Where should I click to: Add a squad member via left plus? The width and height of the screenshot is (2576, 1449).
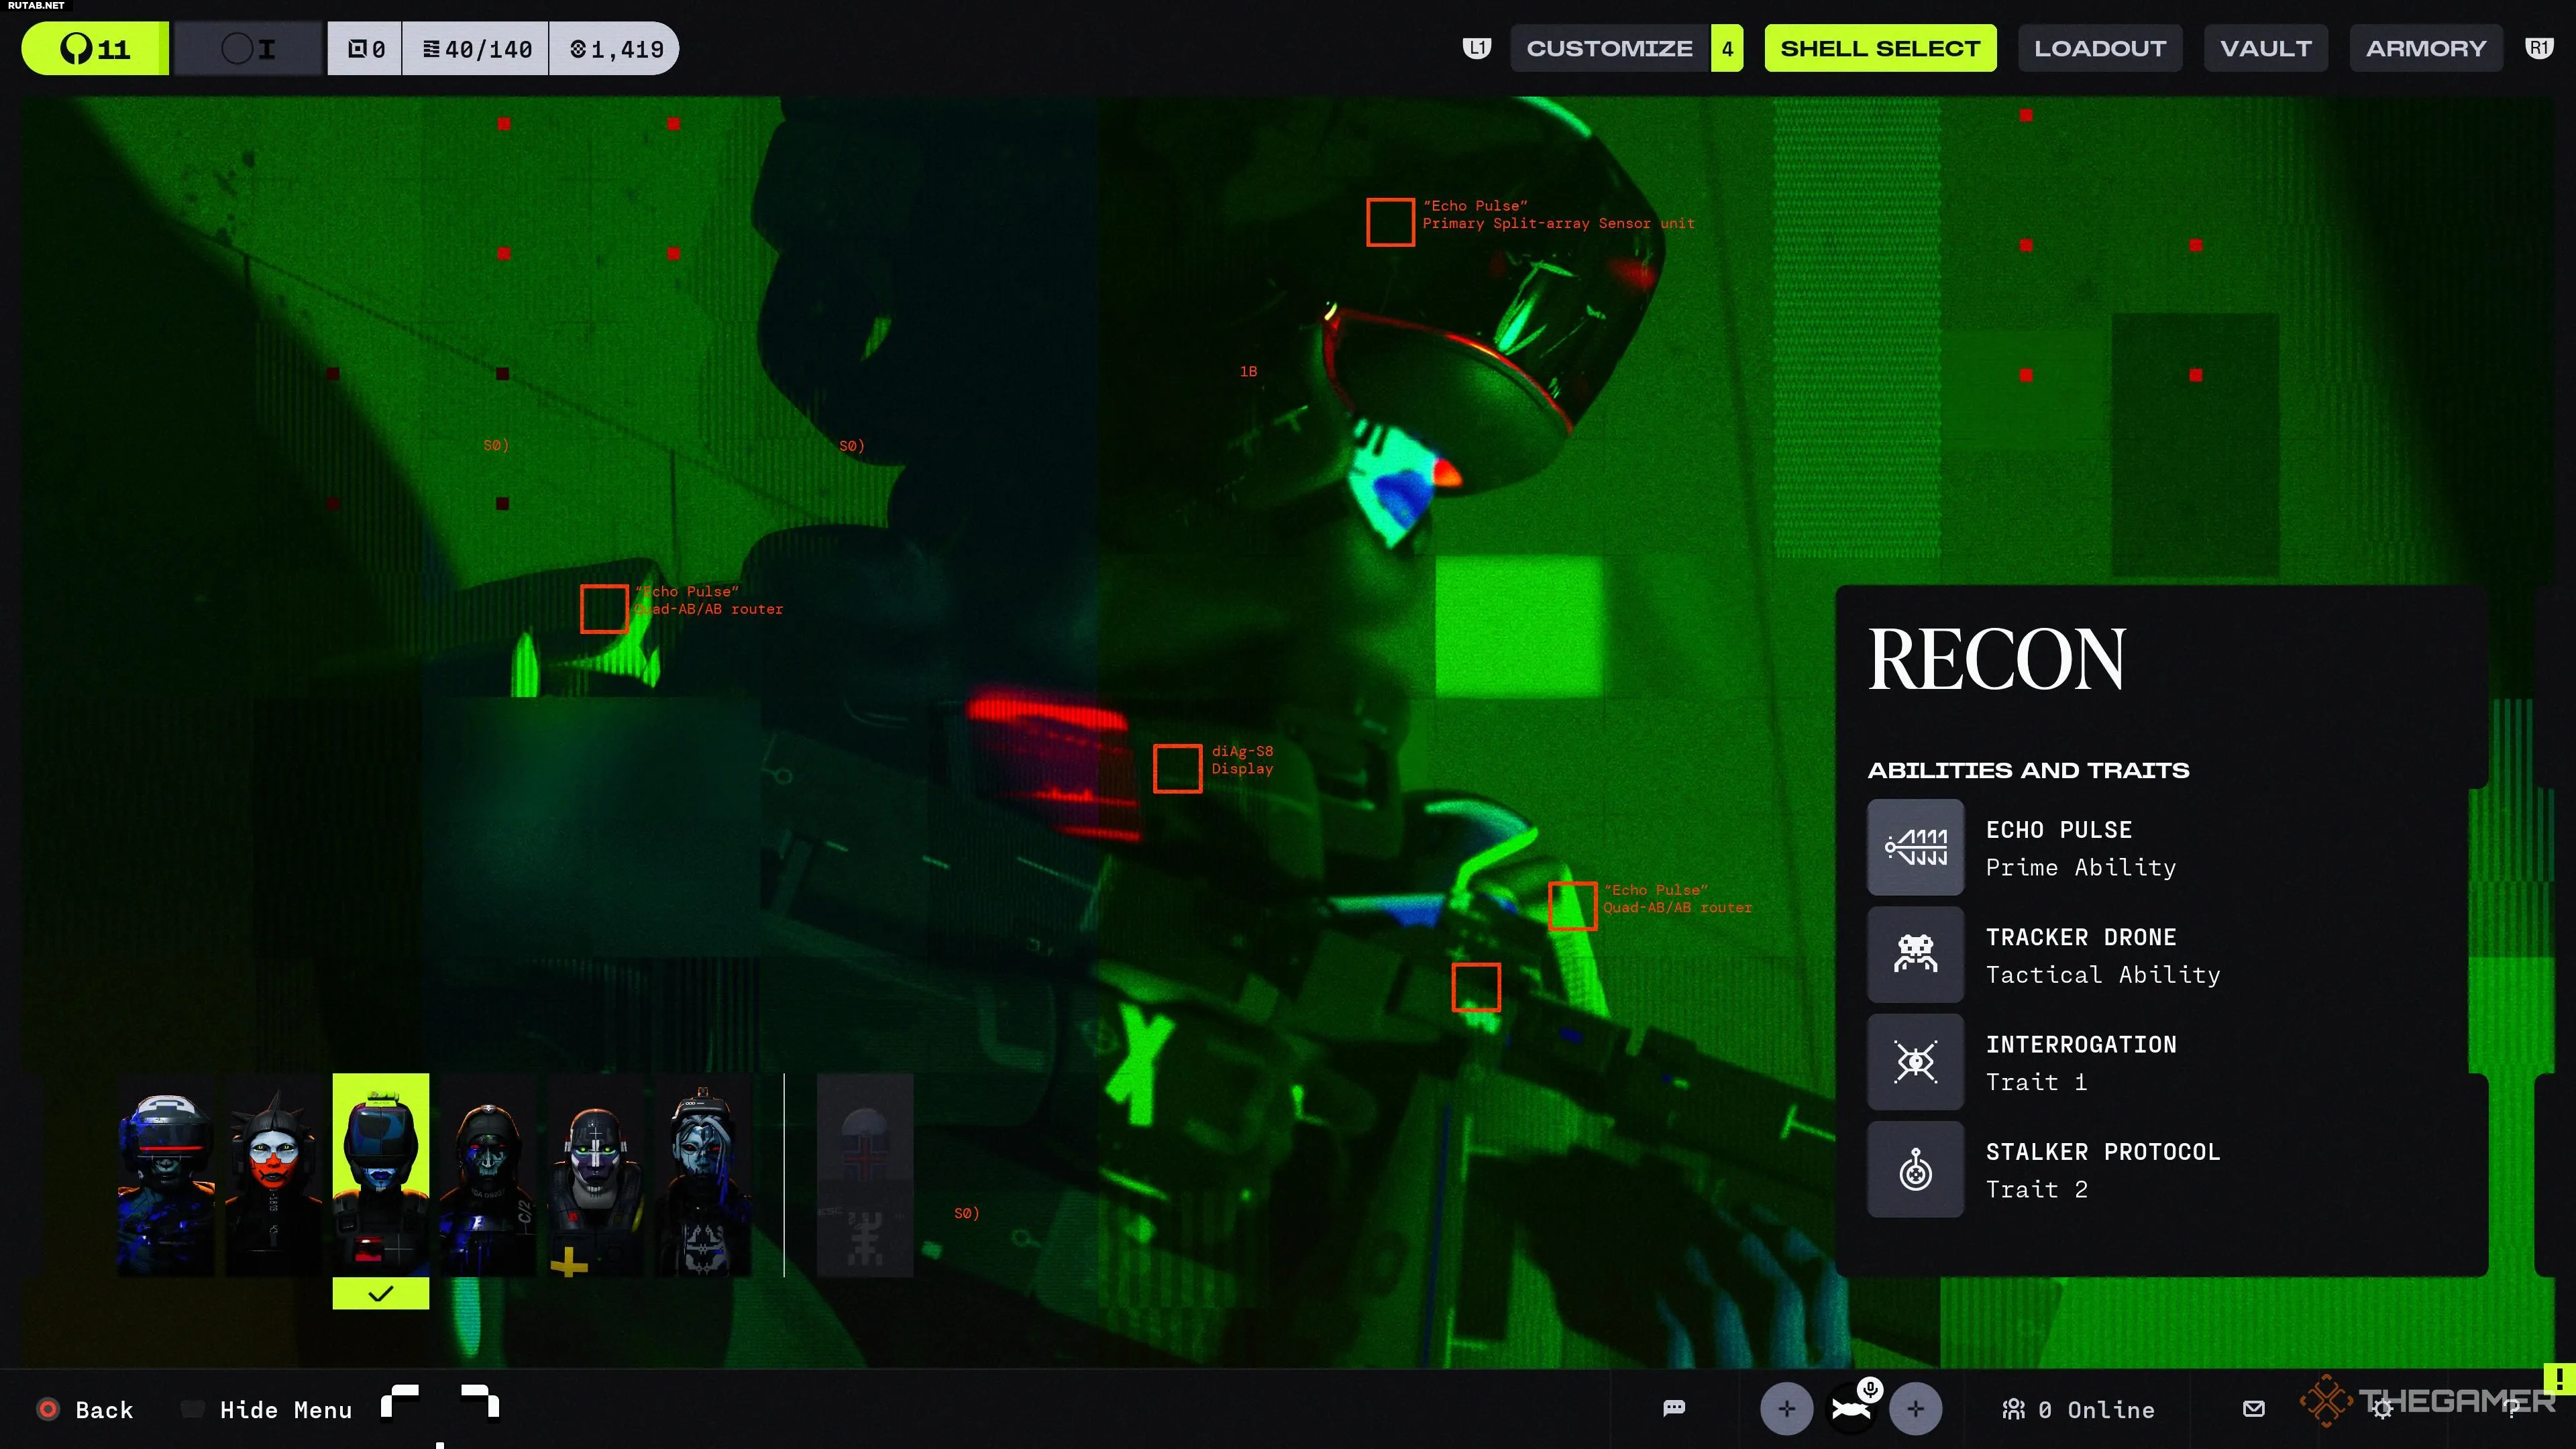pos(1786,1408)
